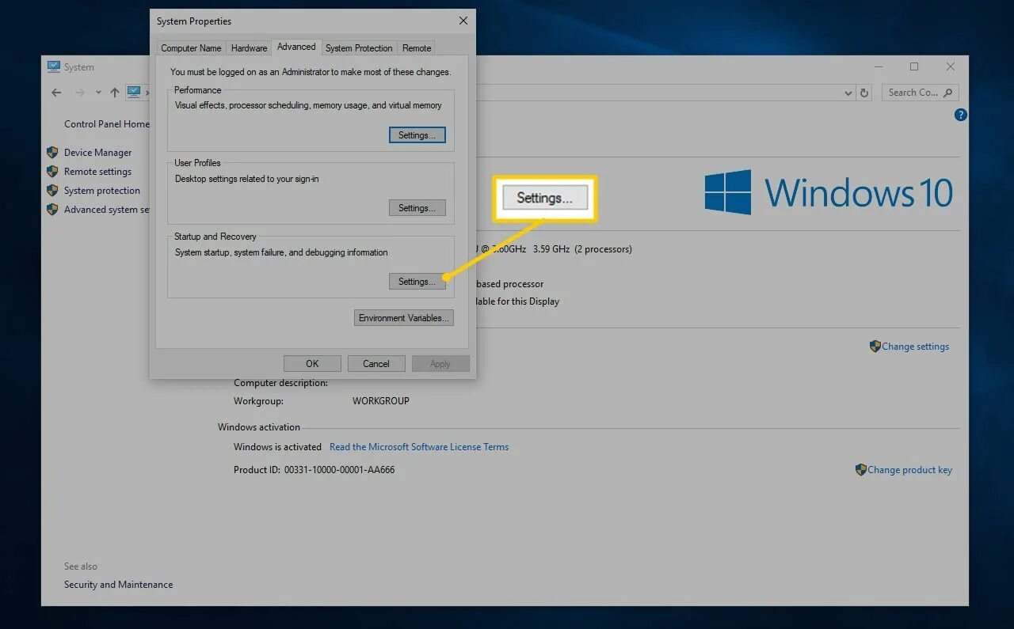Click the search magnifier icon
The height and width of the screenshot is (629, 1014).
click(x=948, y=93)
